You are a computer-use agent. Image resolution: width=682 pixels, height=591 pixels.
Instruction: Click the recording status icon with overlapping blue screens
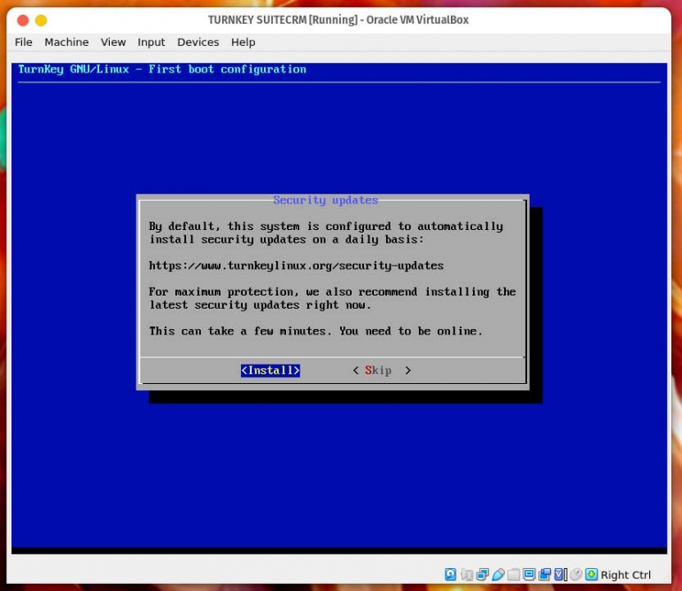pos(545,574)
